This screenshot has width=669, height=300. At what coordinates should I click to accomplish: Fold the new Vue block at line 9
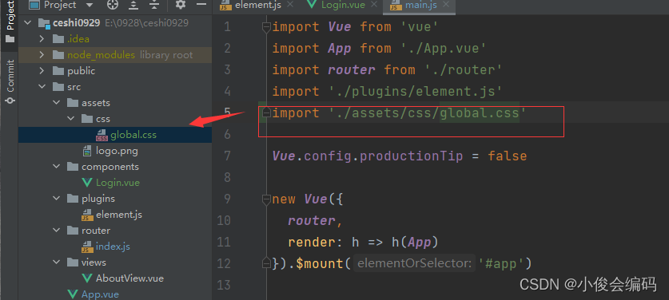[266, 199]
